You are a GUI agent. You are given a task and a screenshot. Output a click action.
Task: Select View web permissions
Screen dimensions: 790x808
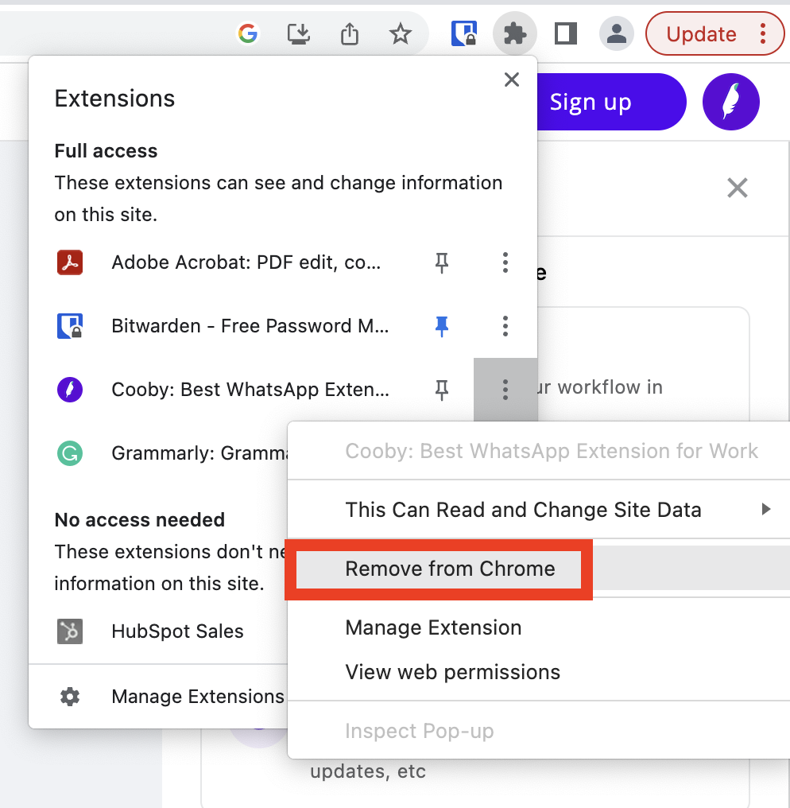pyautogui.click(x=453, y=673)
